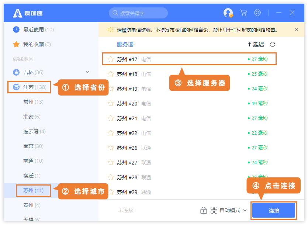Screen dimensions: 308x225
Task: Click the 27 毫秒 latency of 苏州 #17
Action: pyautogui.click(x=259, y=59)
